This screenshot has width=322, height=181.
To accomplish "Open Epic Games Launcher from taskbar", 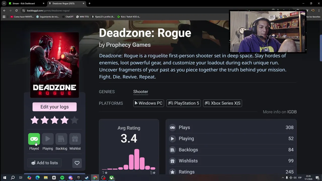I will 78,178.
